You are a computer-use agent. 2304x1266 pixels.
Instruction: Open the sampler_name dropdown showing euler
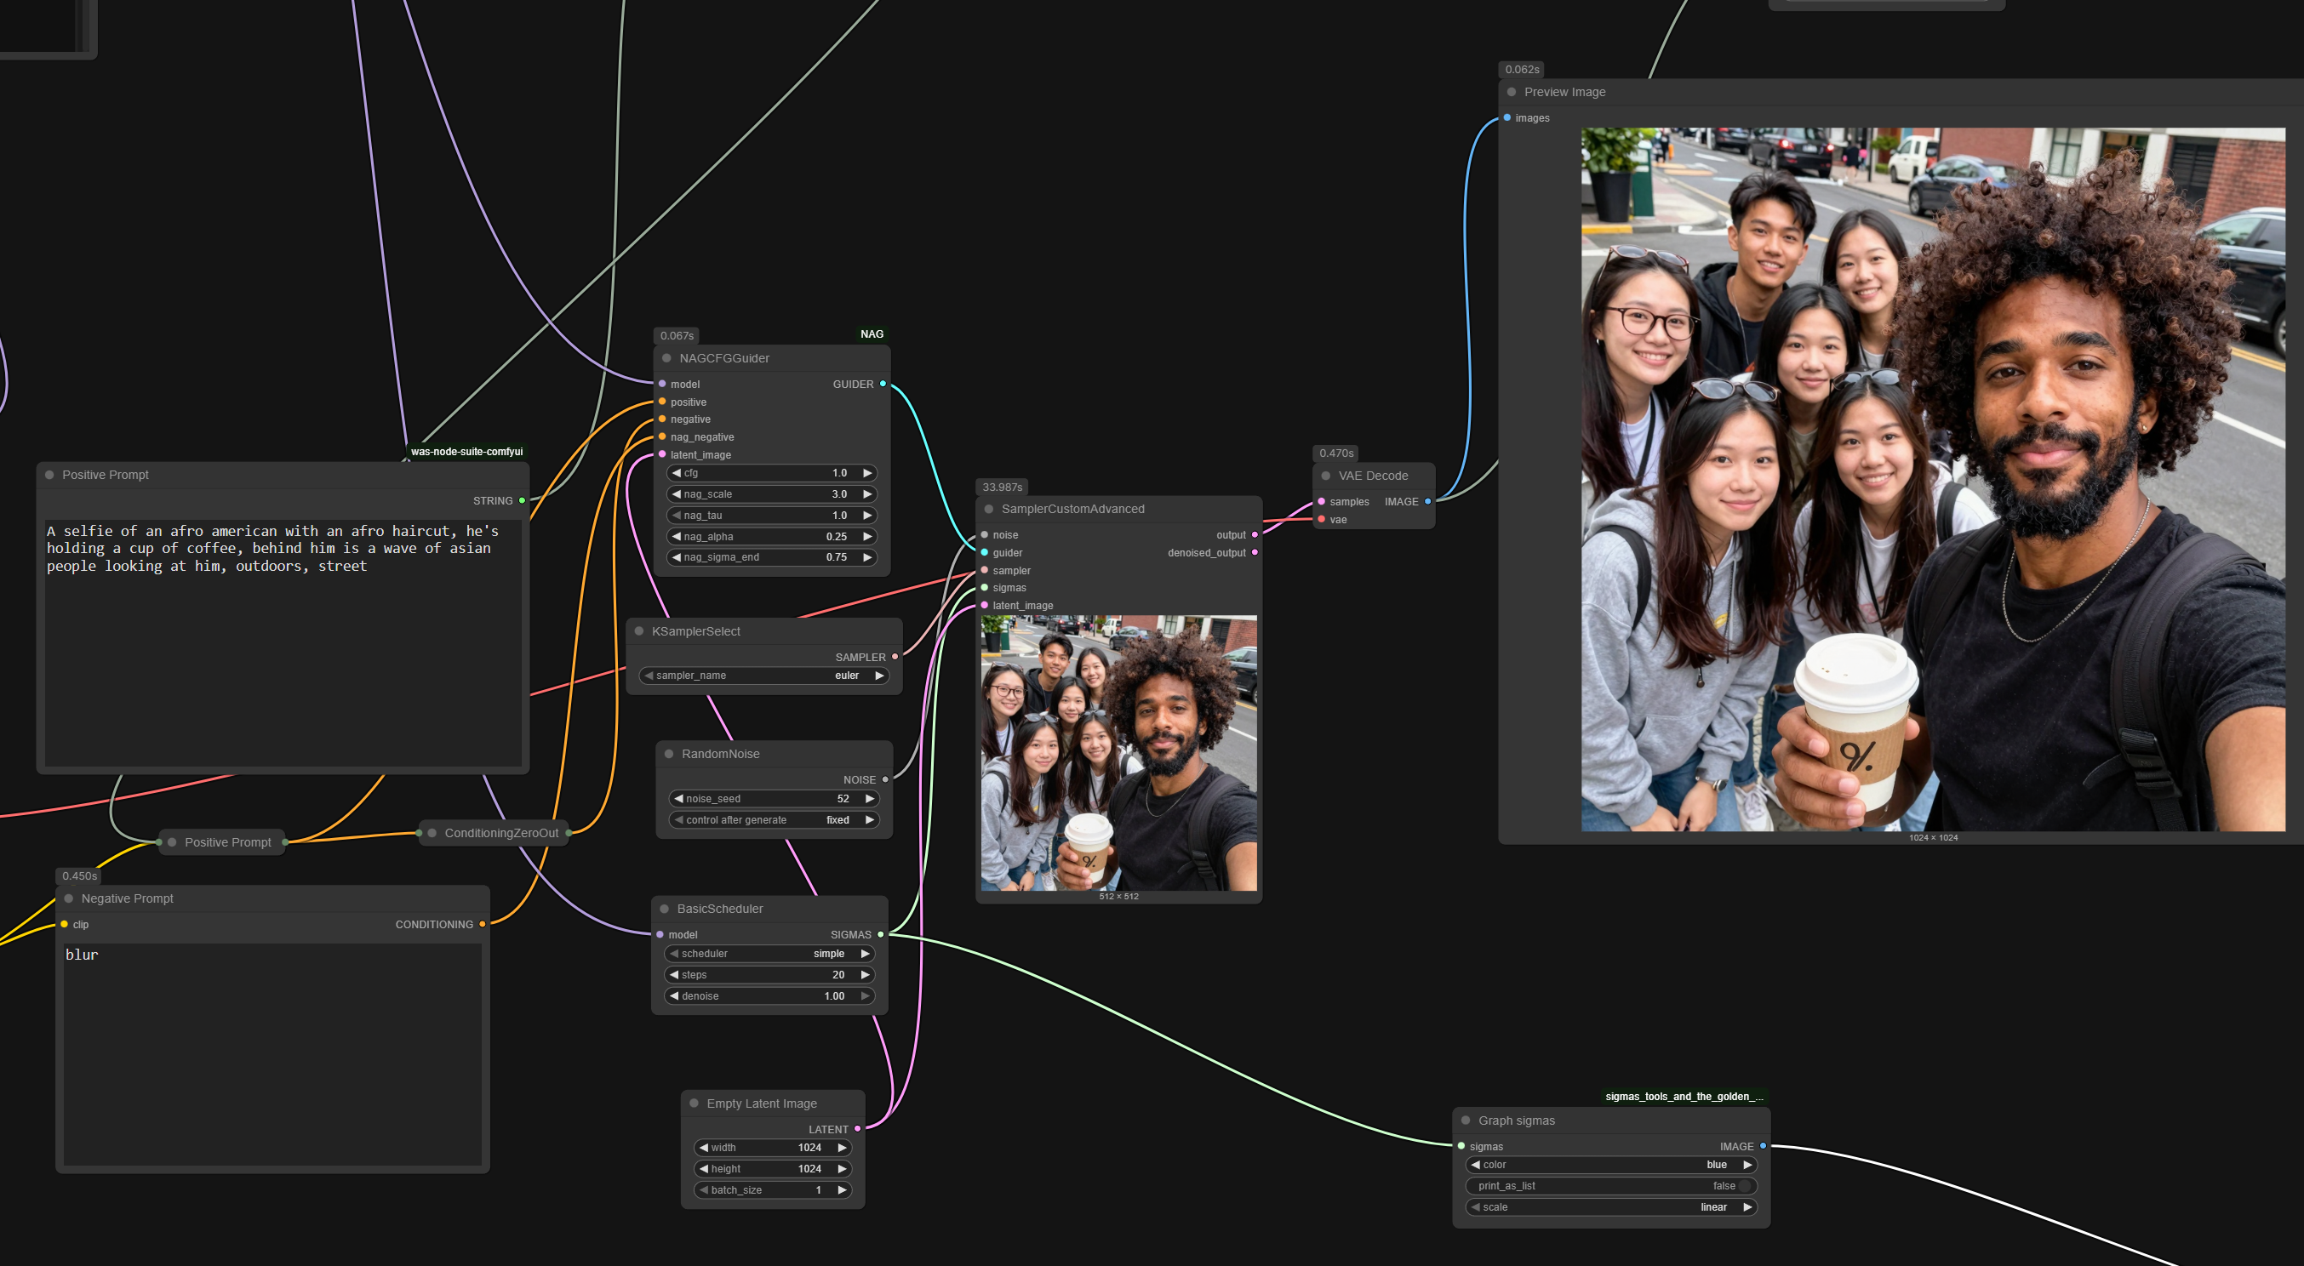764,676
